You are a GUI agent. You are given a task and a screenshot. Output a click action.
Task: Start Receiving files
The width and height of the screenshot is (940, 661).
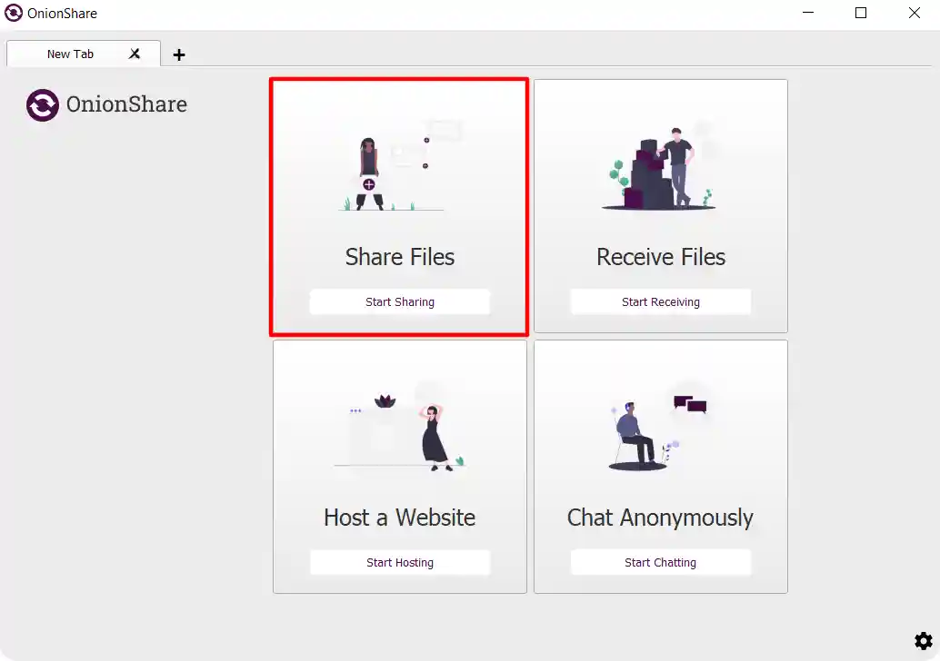coord(660,301)
